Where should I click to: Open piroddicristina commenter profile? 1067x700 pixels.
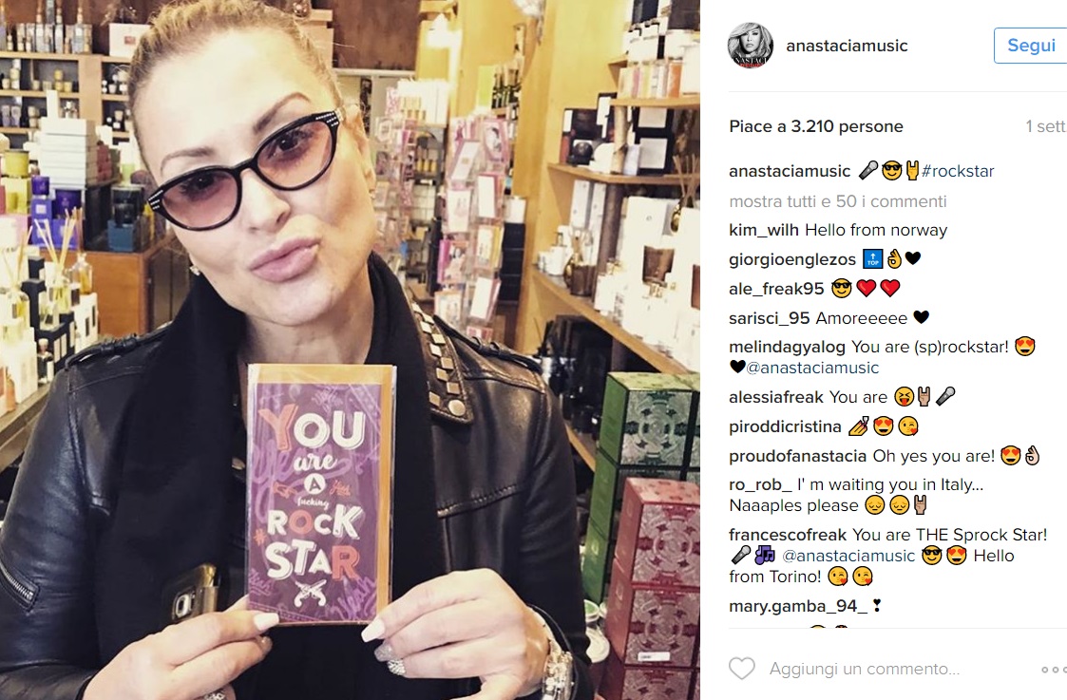[x=785, y=426]
